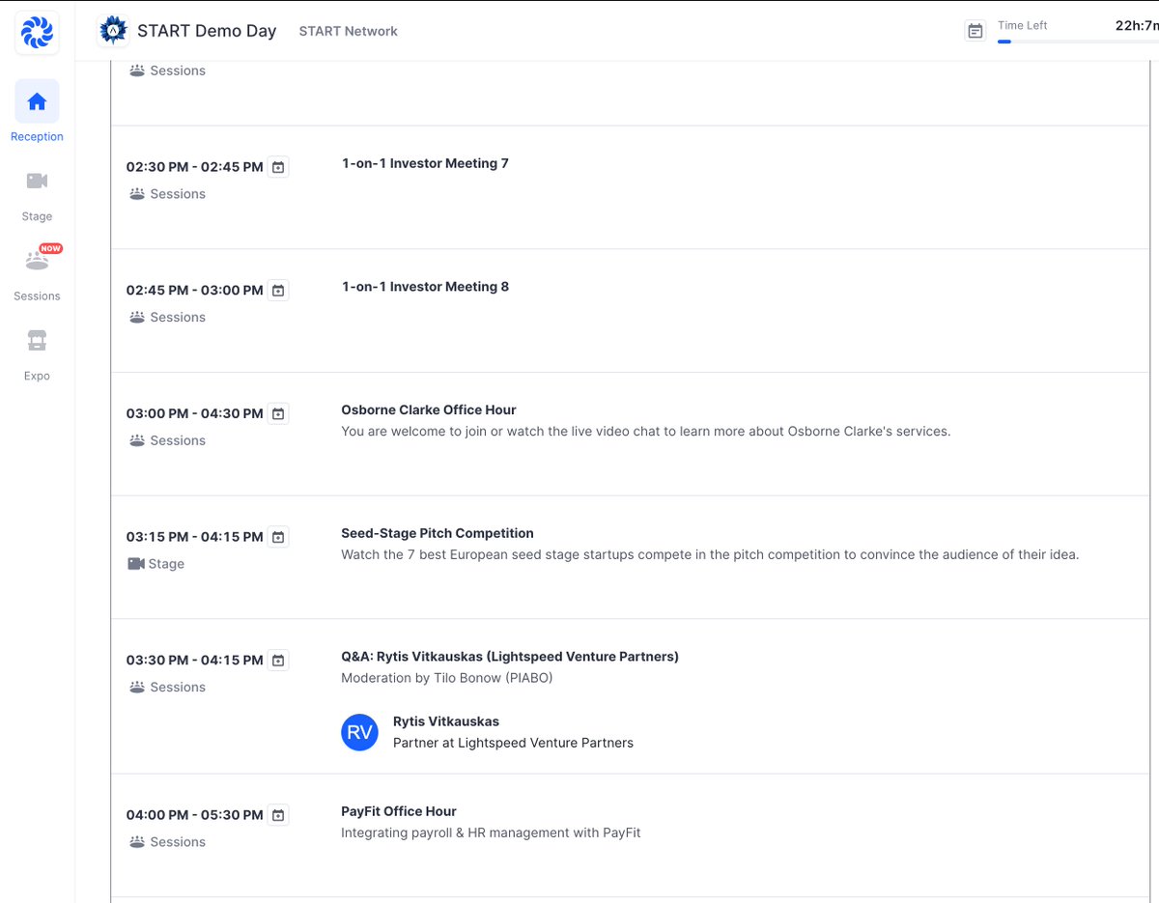Image resolution: width=1159 pixels, height=903 pixels.
Task: Add Osborne Clarke Office Hour to calendar
Action: coord(278,414)
